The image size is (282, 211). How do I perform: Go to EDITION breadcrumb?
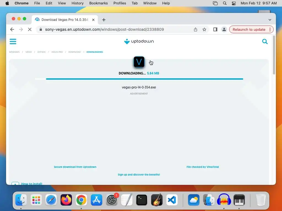(x=41, y=52)
